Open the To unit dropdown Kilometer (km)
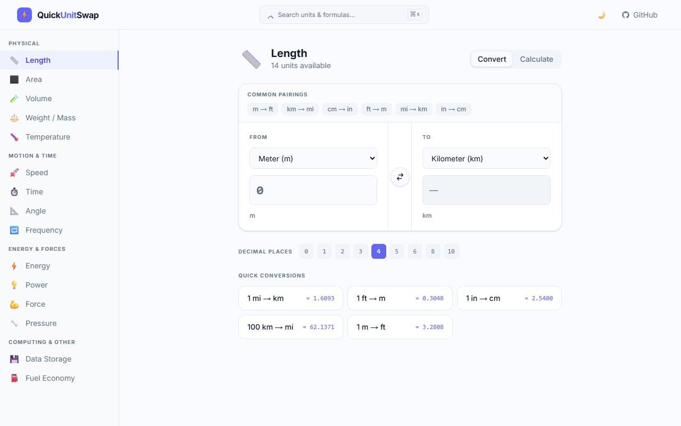The image size is (681, 426). (x=486, y=158)
